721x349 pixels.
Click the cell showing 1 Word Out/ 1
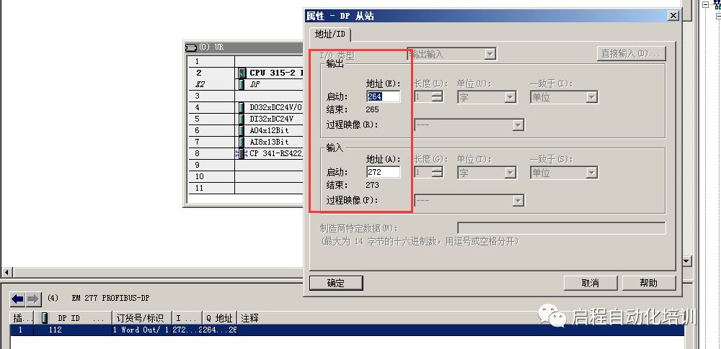point(142,330)
